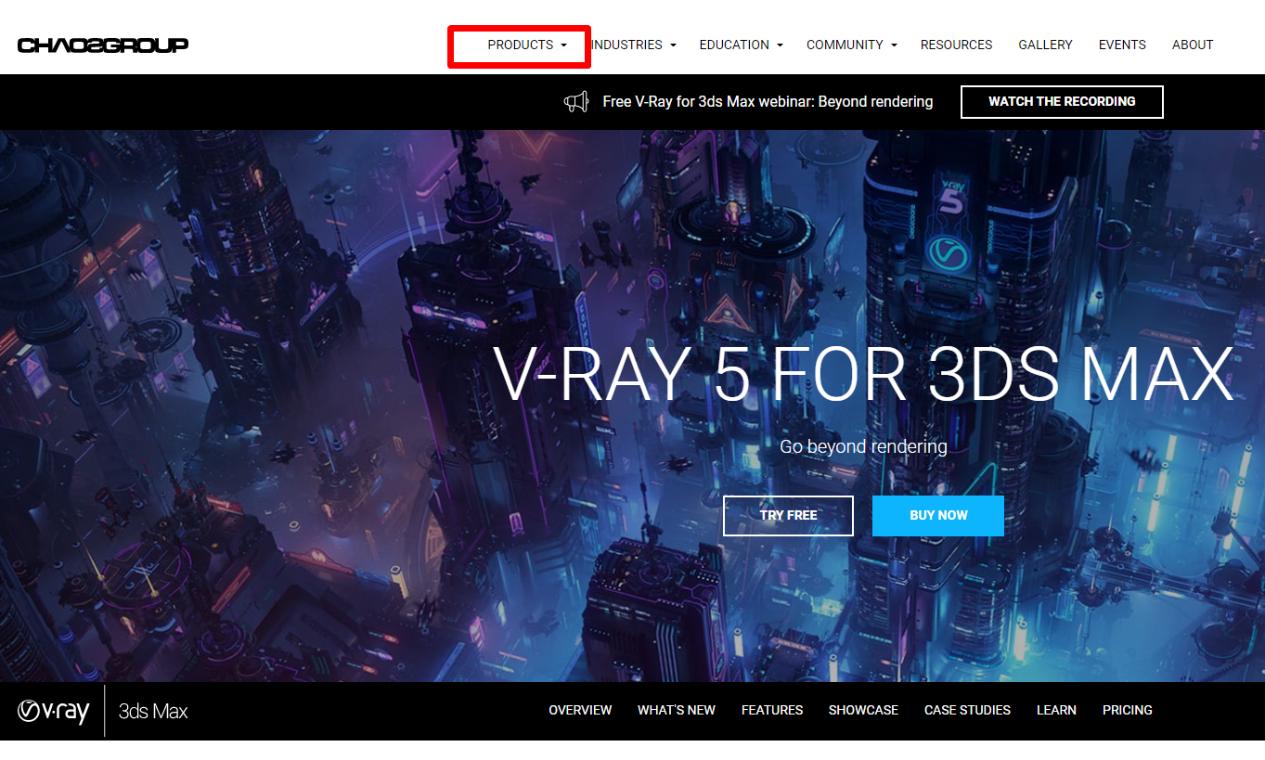This screenshot has width=1265, height=760.
Task: Click the Try Free button
Action: 788,516
